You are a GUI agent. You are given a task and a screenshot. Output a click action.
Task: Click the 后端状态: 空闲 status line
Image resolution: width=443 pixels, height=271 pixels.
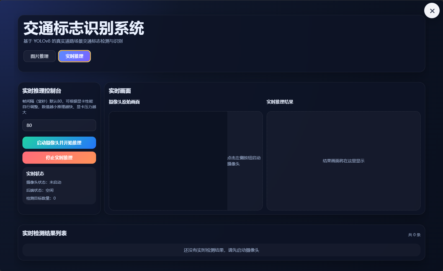pyautogui.click(x=40, y=190)
